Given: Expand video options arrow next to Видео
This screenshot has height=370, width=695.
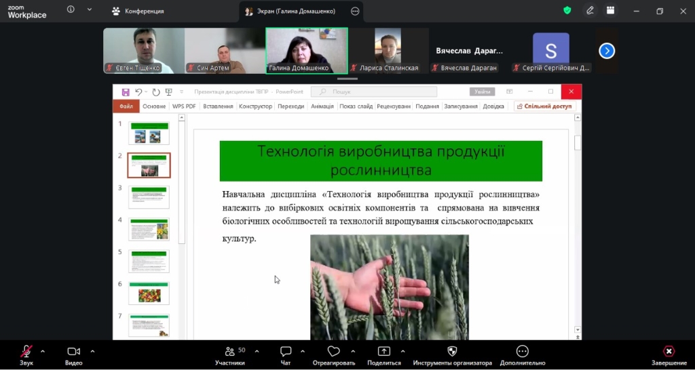Looking at the screenshot, I should click(x=92, y=351).
